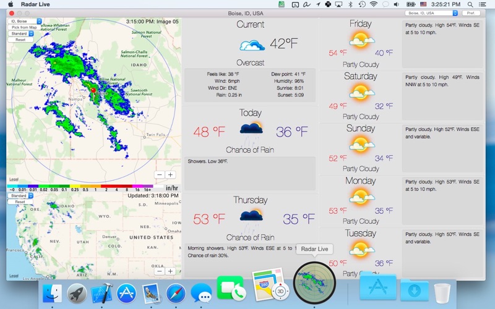Open the Finder icon in the Dock
This screenshot has width=495, height=309.
tap(52, 294)
